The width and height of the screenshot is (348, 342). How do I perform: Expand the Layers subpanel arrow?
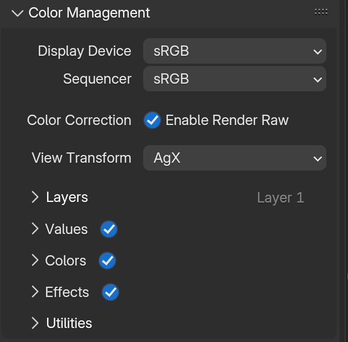coord(35,197)
